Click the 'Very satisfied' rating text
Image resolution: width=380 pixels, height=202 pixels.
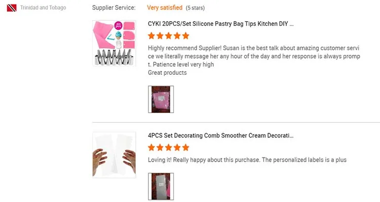pyautogui.click(x=165, y=8)
